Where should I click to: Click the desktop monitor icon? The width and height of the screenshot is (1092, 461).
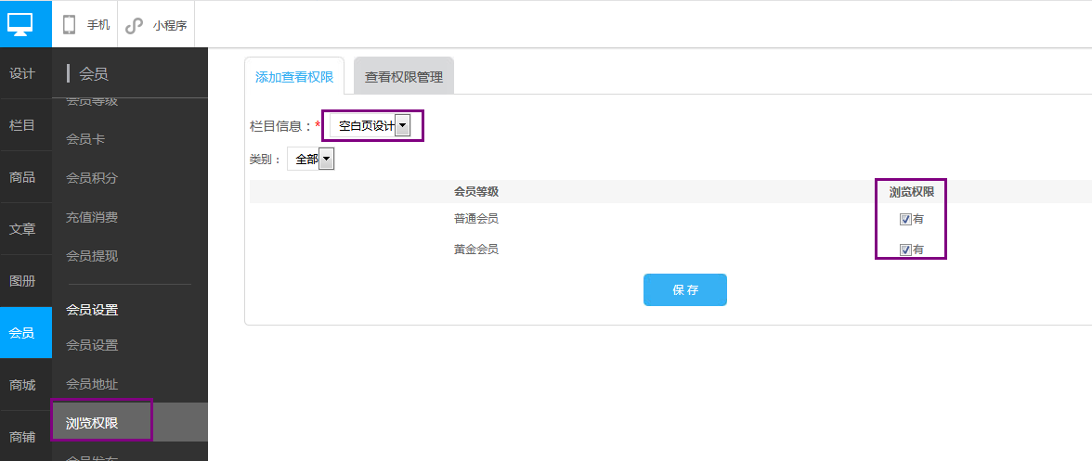tap(20, 22)
